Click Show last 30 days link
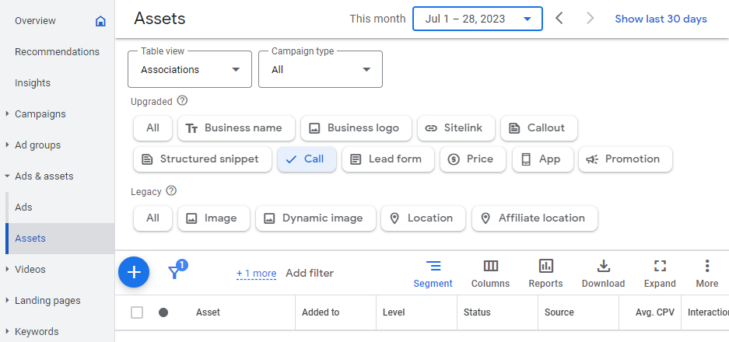 point(661,19)
